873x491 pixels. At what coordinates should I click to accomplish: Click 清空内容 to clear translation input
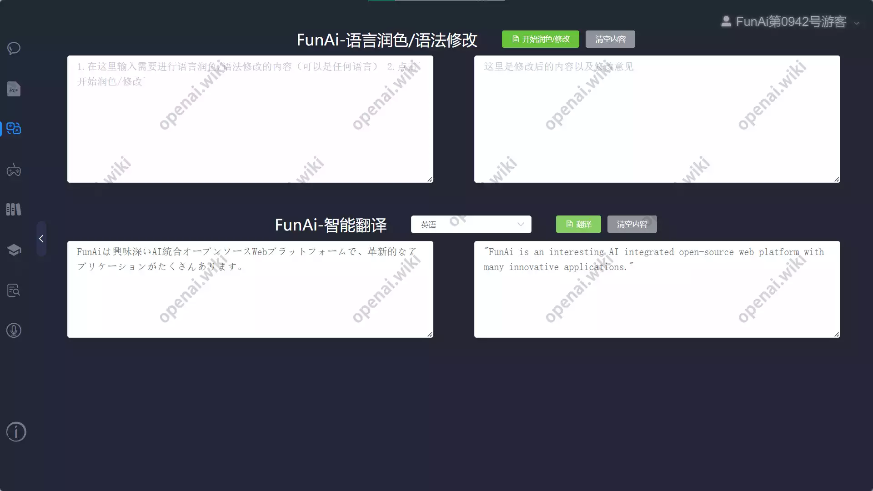click(x=632, y=224)
